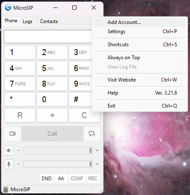This screenshot has height=195, width=190.
Task: Open Settings from the menu
Action: coord(140,32)
